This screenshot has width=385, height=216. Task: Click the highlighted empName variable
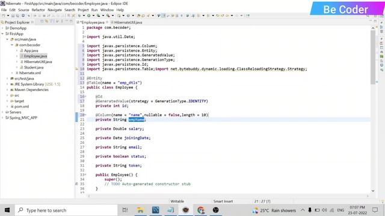(x=137, y=119)
